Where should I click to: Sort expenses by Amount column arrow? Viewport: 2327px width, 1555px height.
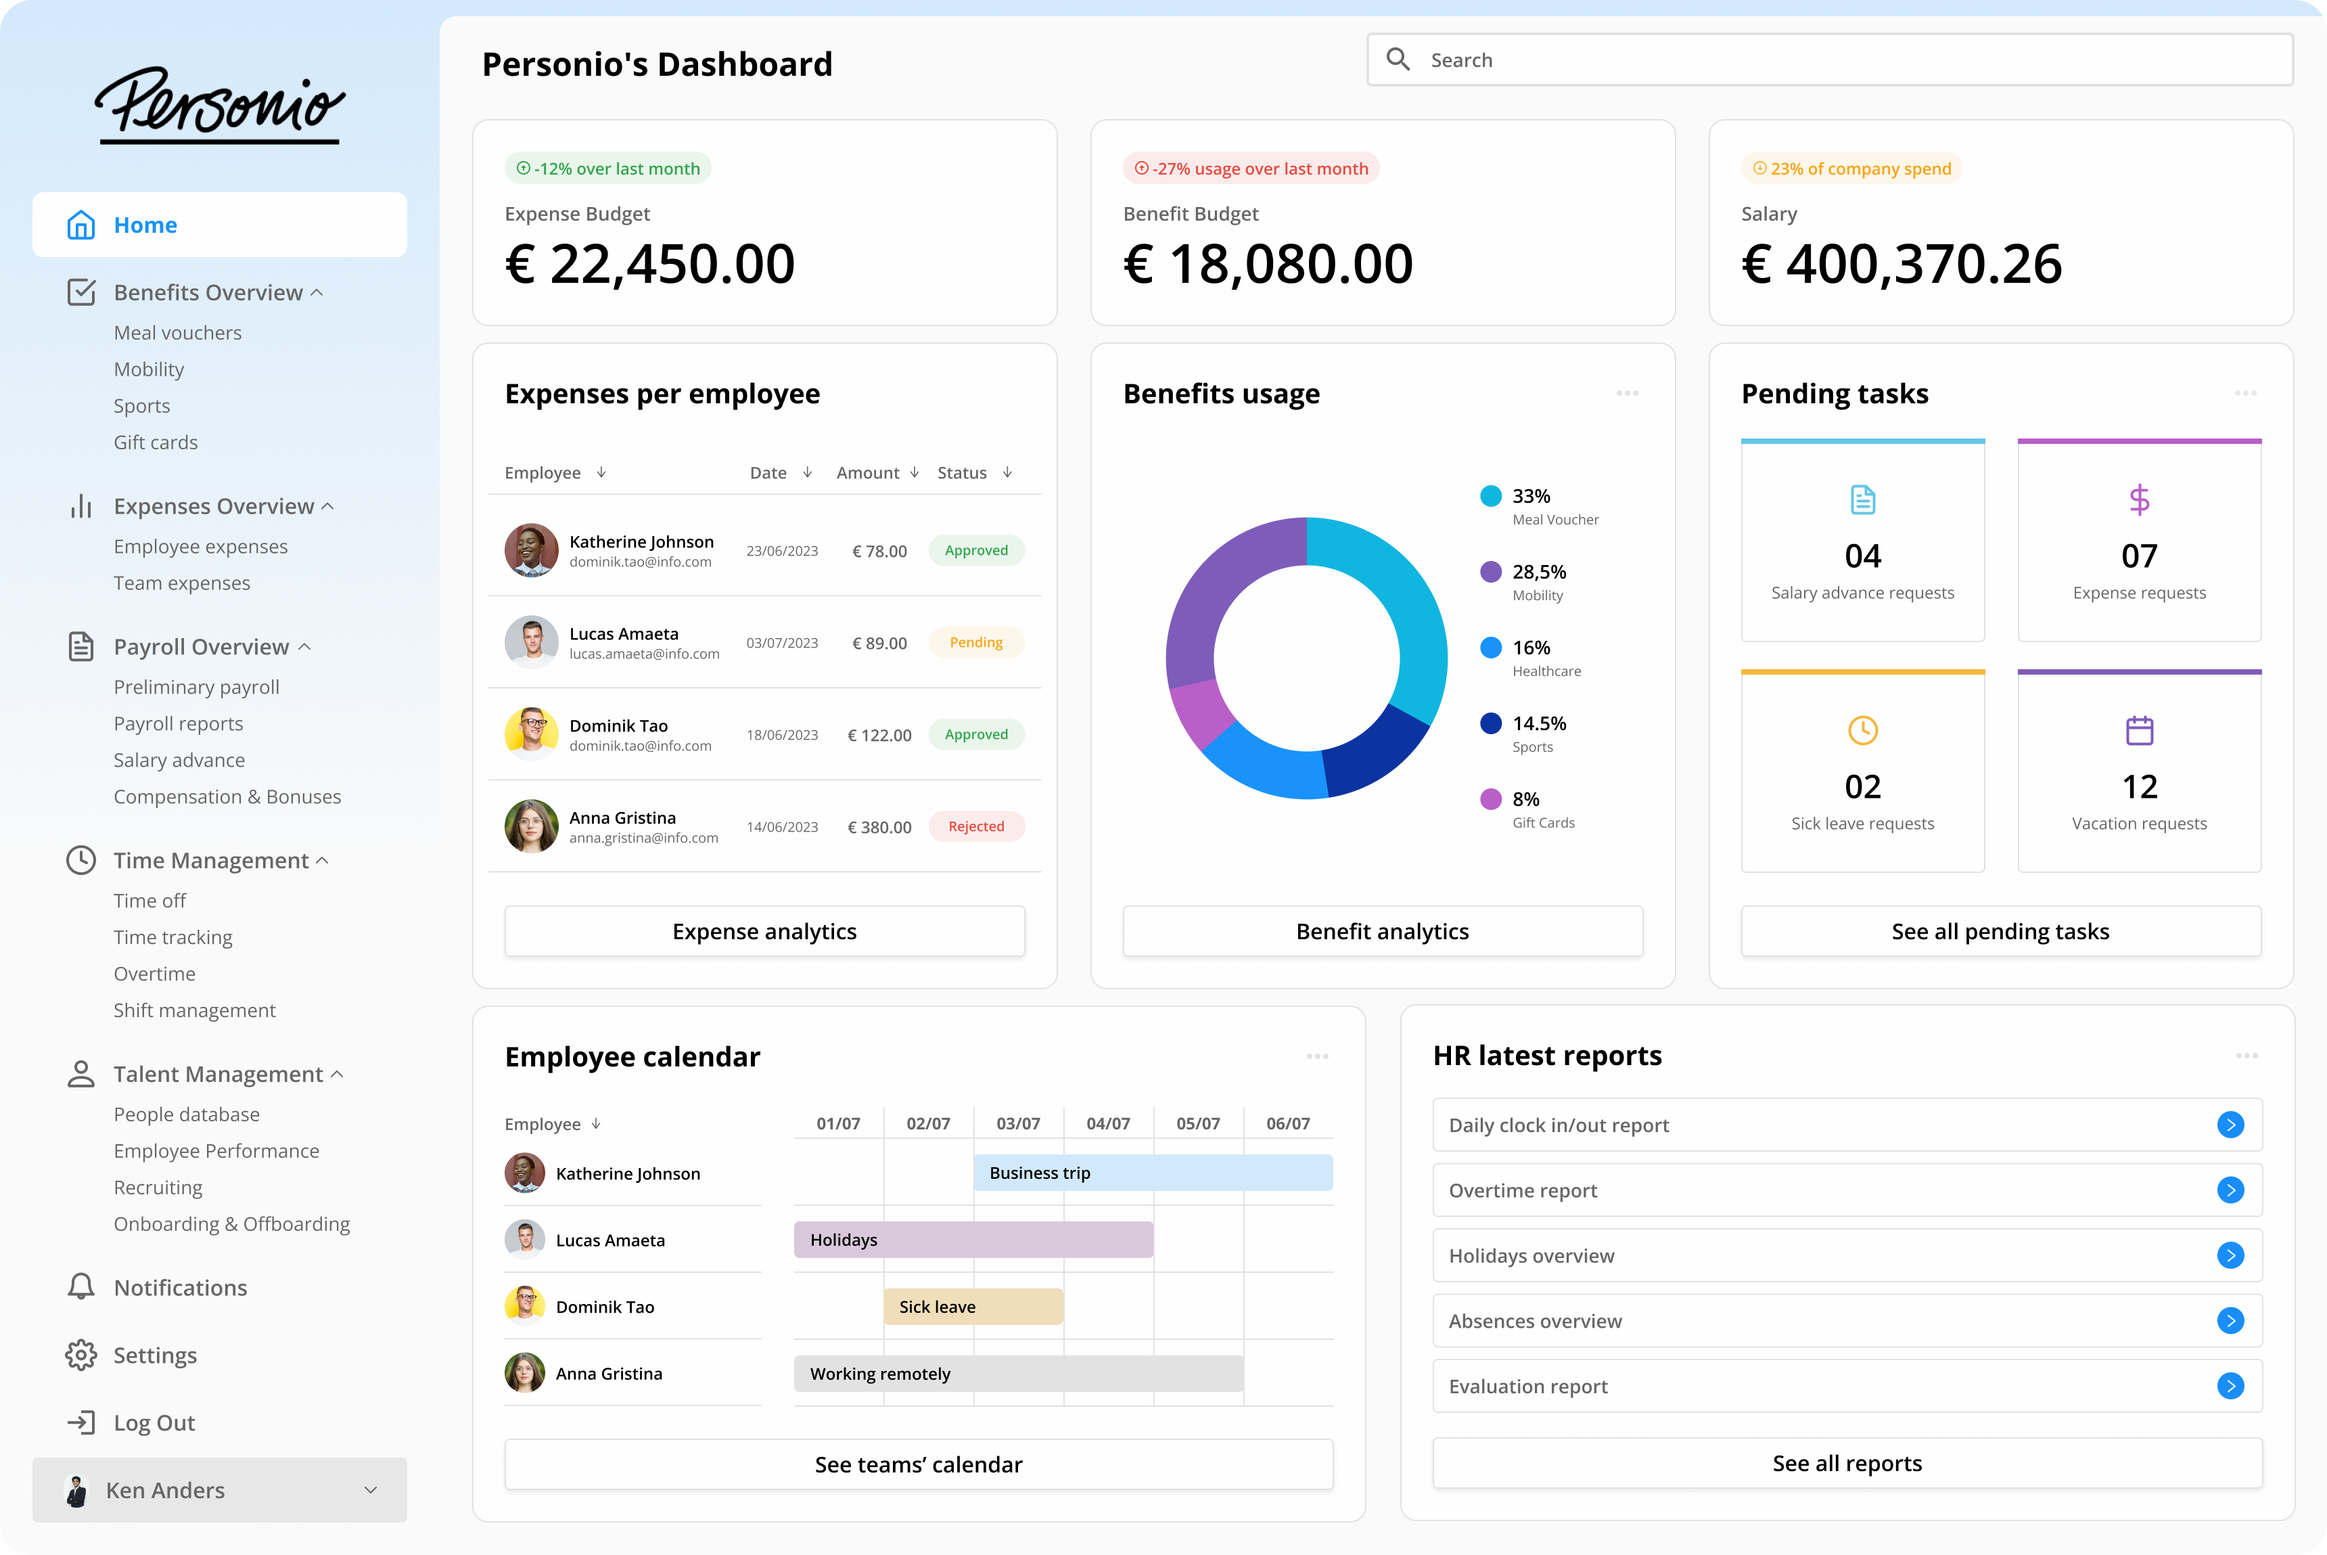click(914, 472)
